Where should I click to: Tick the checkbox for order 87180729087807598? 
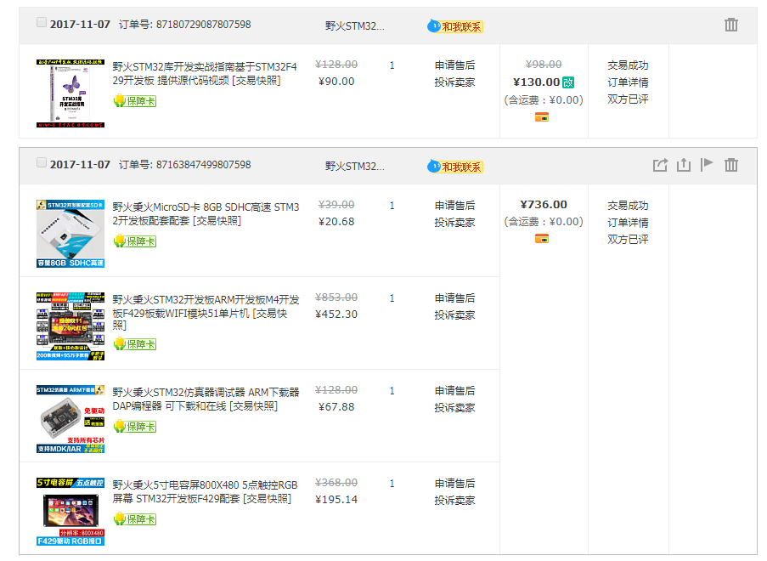42,23
